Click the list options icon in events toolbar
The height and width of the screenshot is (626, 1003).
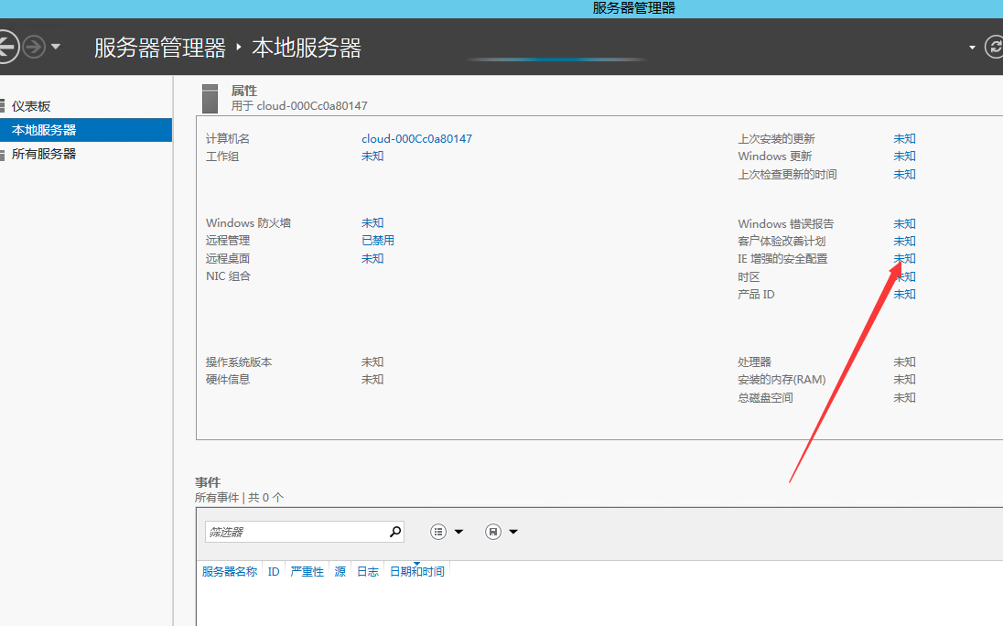[x=438, y=532]
